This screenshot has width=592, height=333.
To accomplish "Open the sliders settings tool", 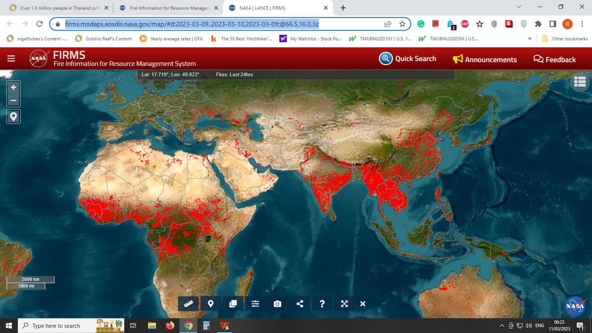I will (255, 304).
